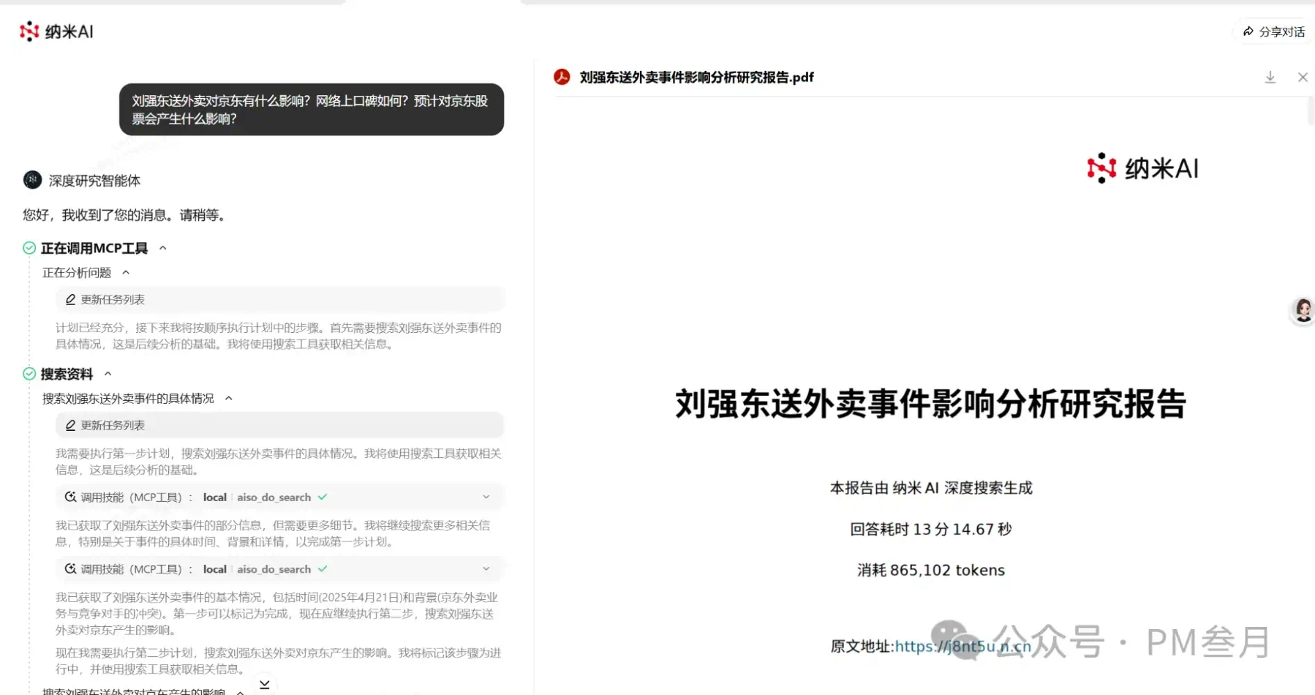
Task: Click the success checkmark of second aiso_do_search
Action: [322, 569]
